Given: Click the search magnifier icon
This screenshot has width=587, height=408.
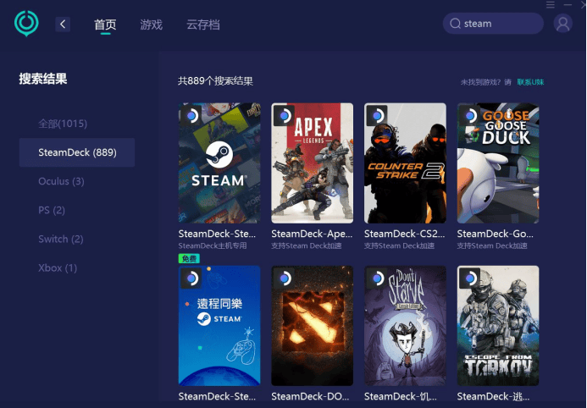Looking at the screenshot, I should [x=456, y=24].
